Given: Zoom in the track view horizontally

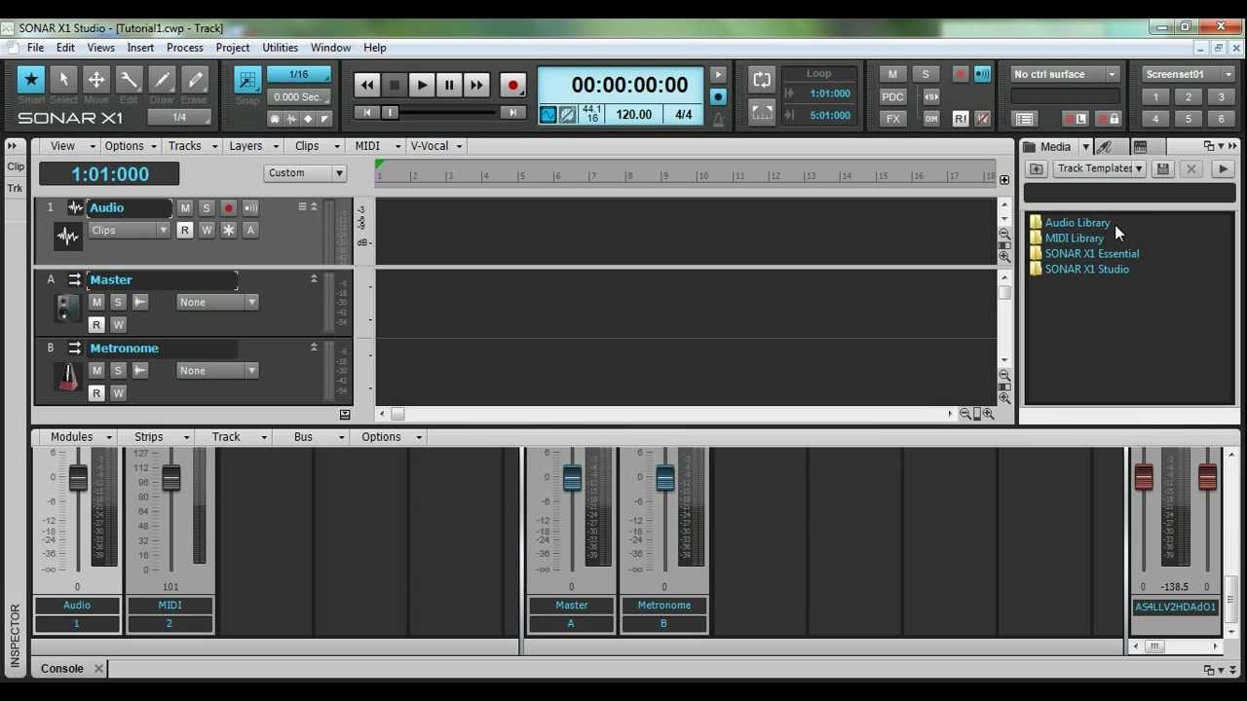Looking at the screenshot, I should point(988,414).
